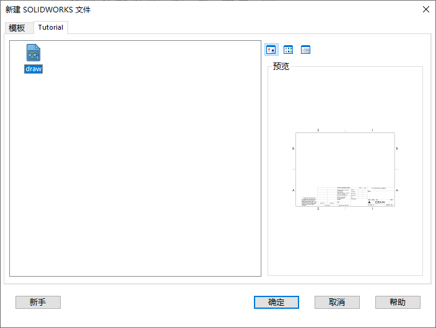Select the Tutorial tab
The image size is (436, 328).
51,27
